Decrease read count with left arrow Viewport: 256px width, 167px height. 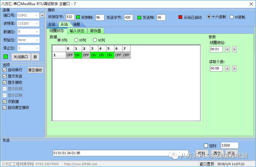[x=227, y=69]
